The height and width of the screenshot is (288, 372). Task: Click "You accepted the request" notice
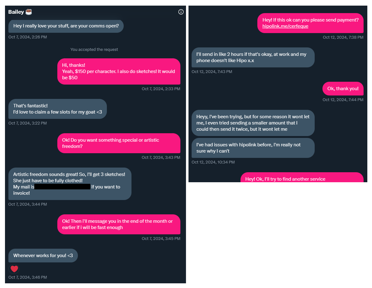point(94,49)
